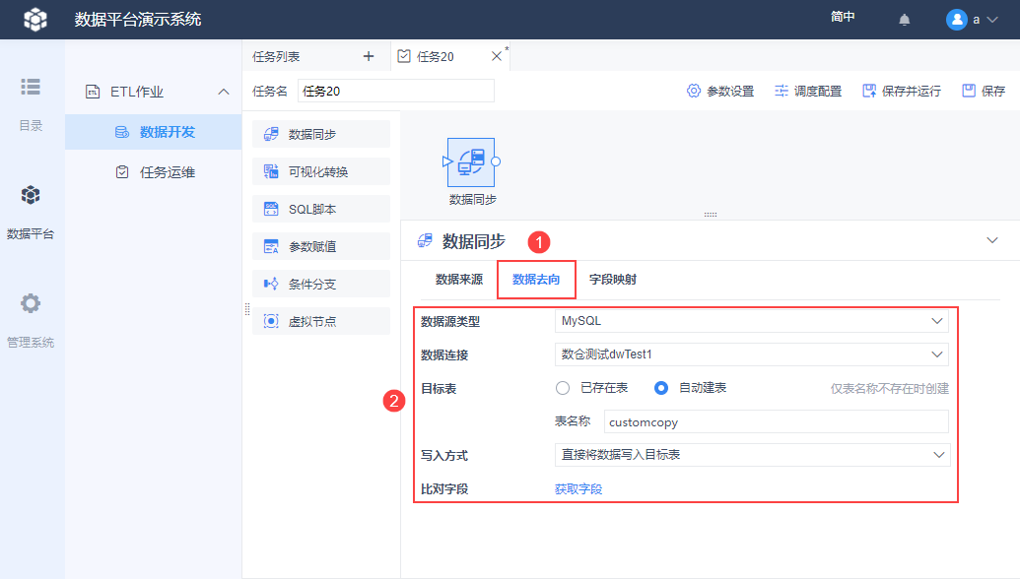Viewport: 1020px width, 579px height.
Task: Click the 数据同步 panel header icon
Action: tap(425, 241)
